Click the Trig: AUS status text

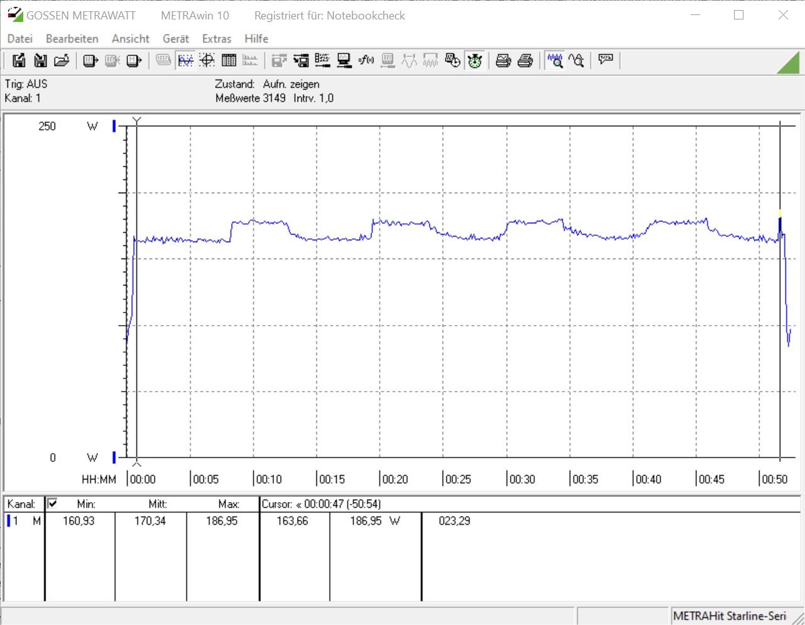tap(26, 84)
